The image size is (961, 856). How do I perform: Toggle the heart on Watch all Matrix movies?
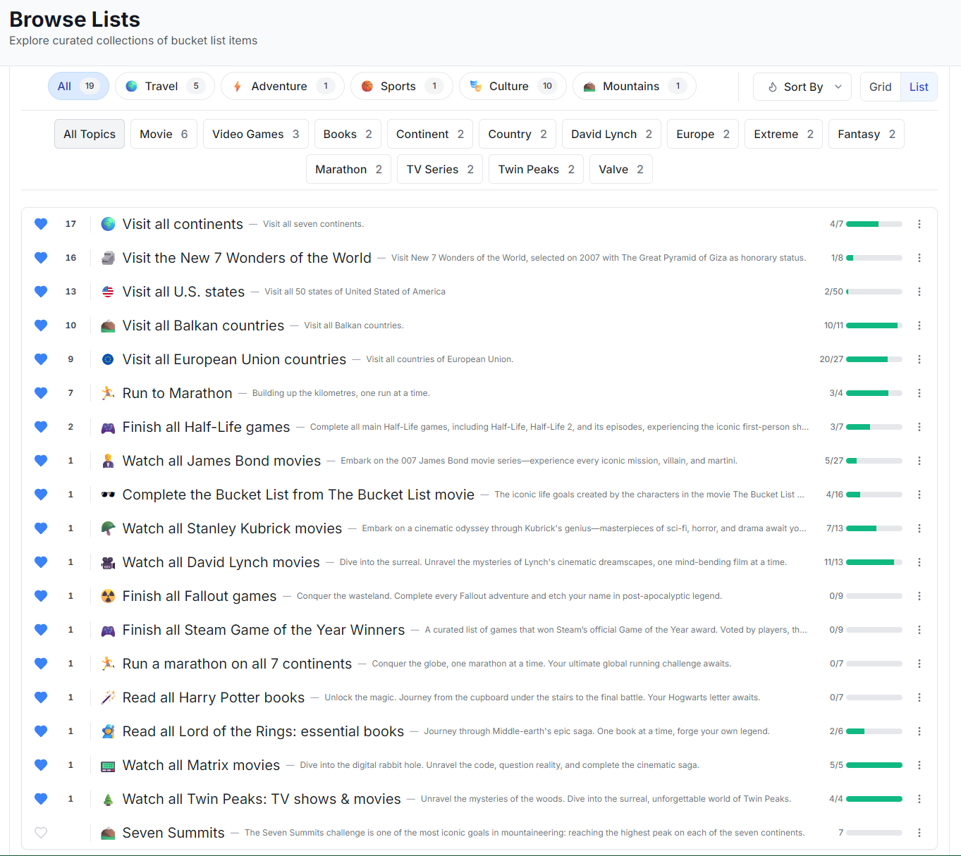pyautogui.click(x=41, y=765)
